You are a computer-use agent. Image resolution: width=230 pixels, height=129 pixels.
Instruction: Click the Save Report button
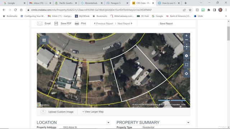(x=166, y=23)
